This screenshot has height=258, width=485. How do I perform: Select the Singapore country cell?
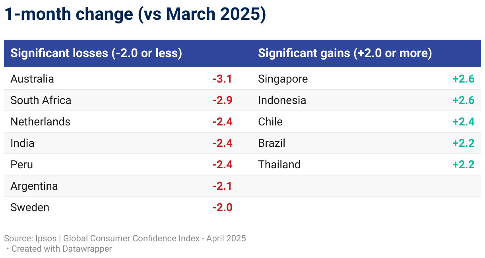pyautogui.click(x=283, y=79)
